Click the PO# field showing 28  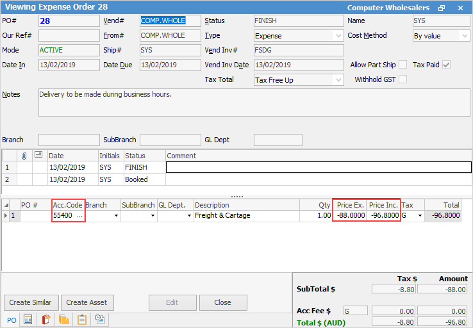tap(69, 20)
